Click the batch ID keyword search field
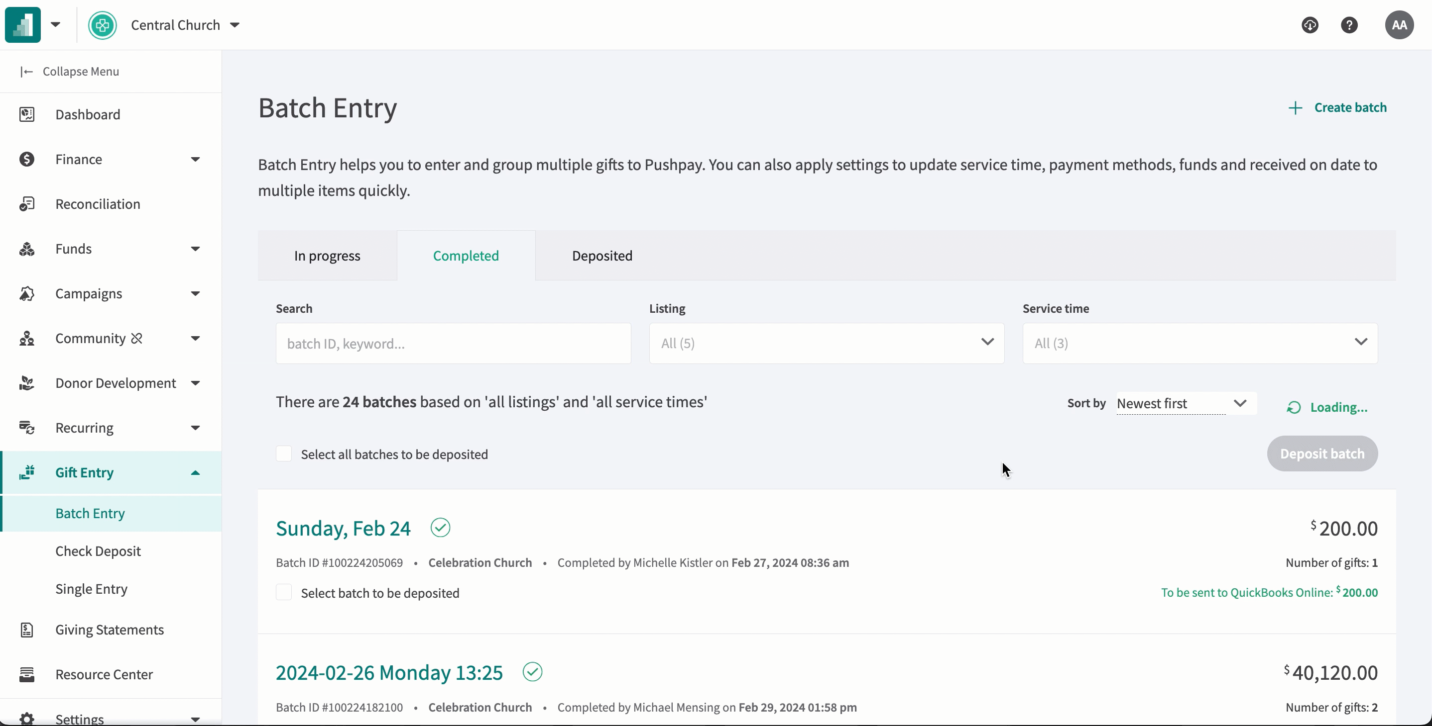This screenshot has height=726, width=1432. click(453, 343)
